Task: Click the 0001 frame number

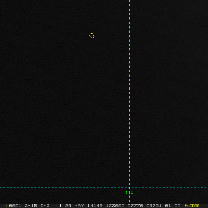Action: click(14, 206)
